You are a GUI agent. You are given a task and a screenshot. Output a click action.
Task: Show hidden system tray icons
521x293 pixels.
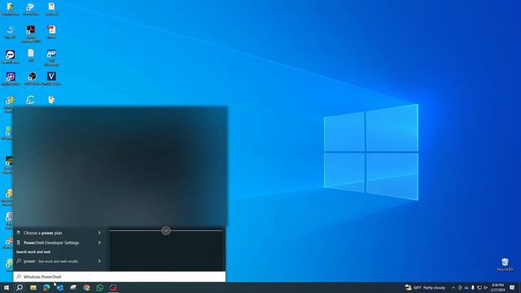(x=453, y=287)
